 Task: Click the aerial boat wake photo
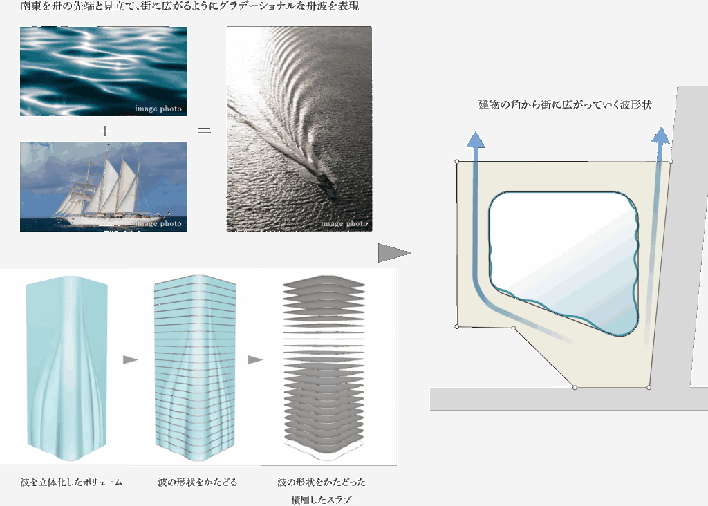(299, 129)
